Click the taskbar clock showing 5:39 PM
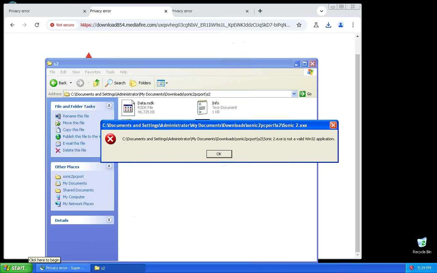This screenshot has width=437, height=273. pyautogui.click(x=424, y=268)
